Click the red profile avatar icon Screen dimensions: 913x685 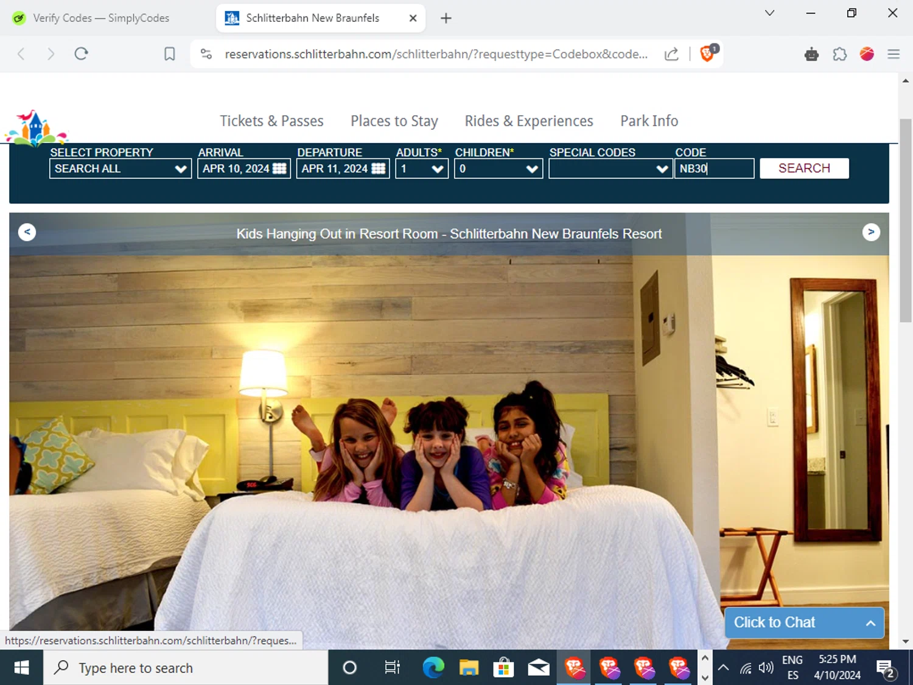[x=867, y=54]
